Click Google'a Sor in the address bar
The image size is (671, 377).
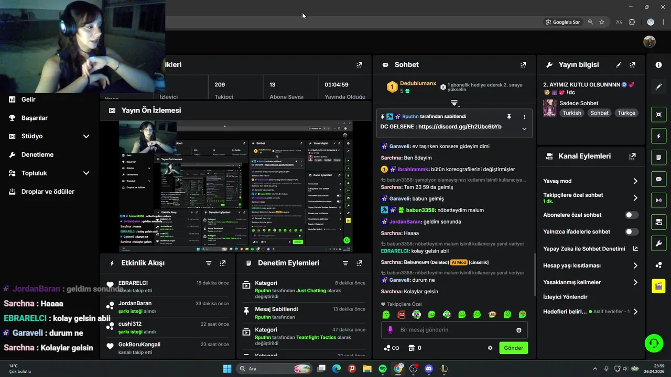point(562,22)
